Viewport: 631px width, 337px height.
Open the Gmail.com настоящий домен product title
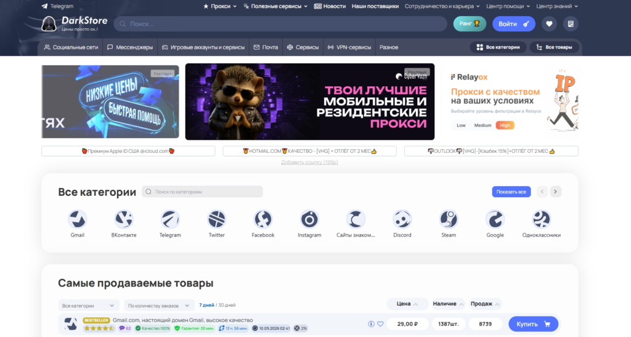(x=182, y=320)
